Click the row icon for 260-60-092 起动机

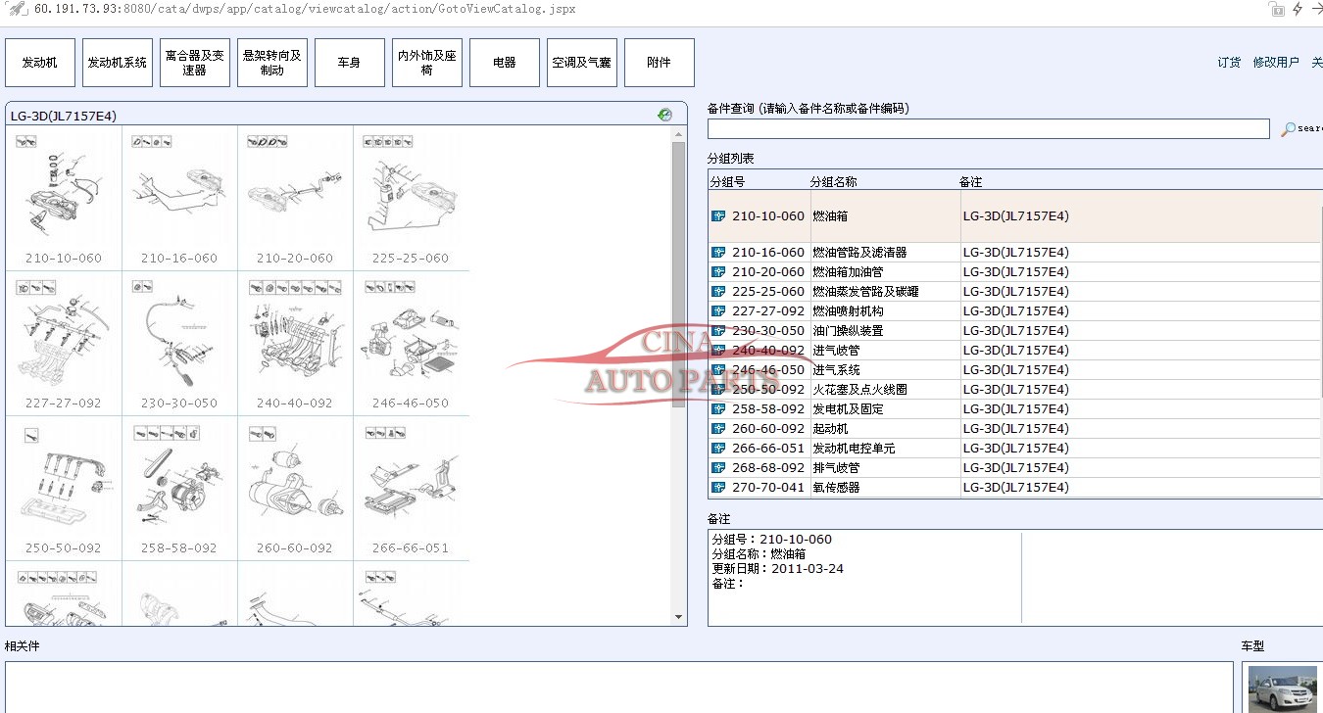(x=718, y=429)
